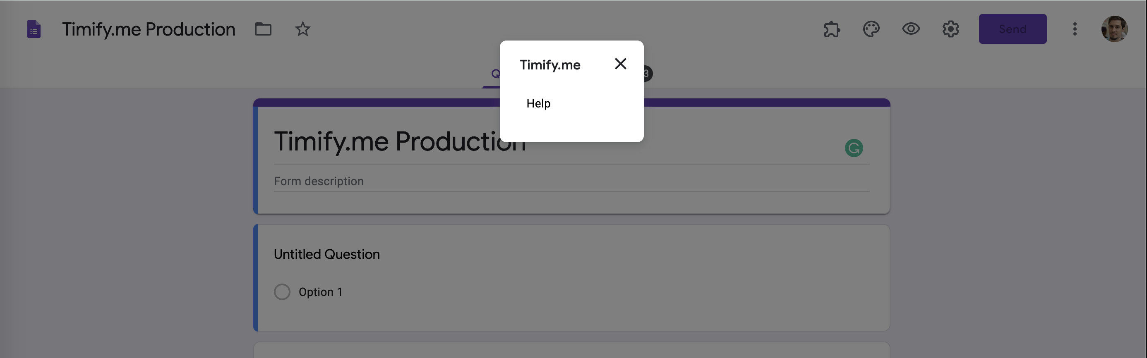Click the Google Forms home logo icon

(x=34, y=29)
